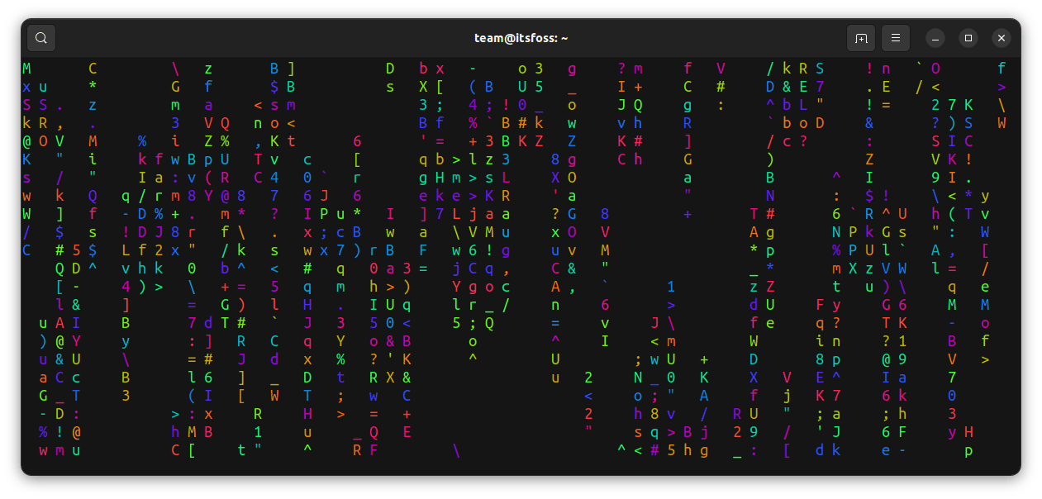Click the '^ < # 5 h g' text run

point(663,450)
